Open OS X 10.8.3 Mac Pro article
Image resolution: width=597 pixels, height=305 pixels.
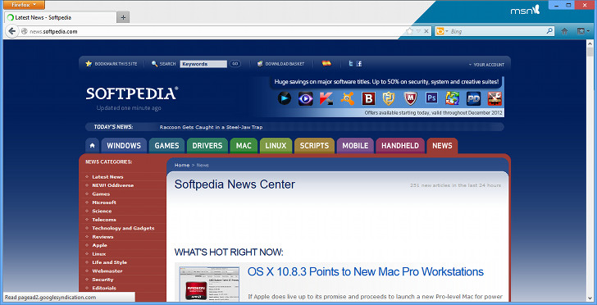click(x=366, y=272)
